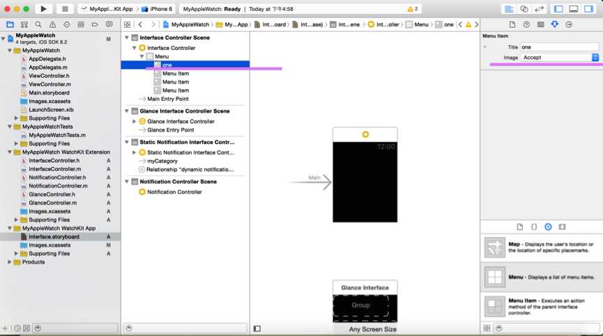Select the one menu item row
The height and width of the screenshot is (336, 603).
click(185, 65)
